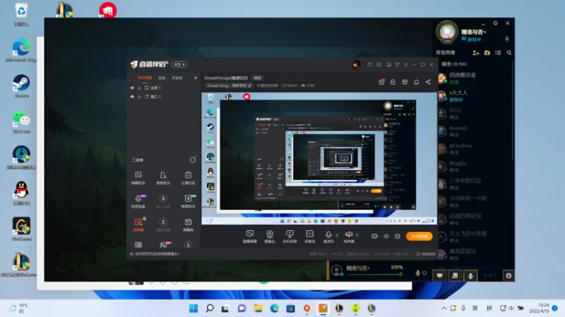Click the add friend icon in the League friend list
Screen dimensions: 565x317
[x=475, y=53]
